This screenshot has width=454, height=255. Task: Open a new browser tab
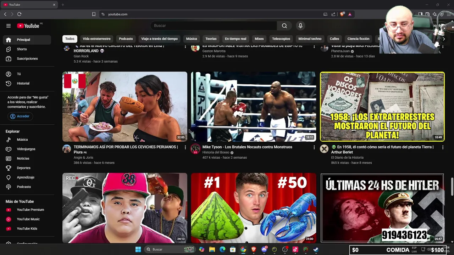pyautogui.click(x=63, y=5)
